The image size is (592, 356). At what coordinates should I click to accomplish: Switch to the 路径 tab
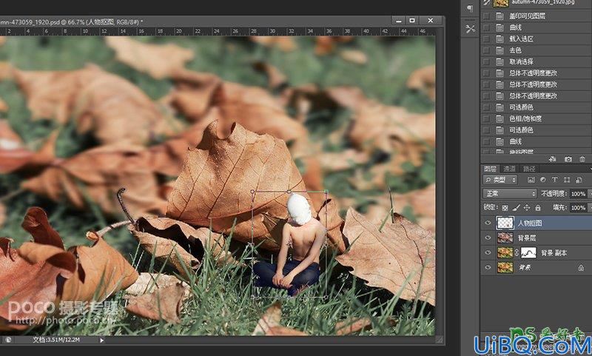click(529, 169)
